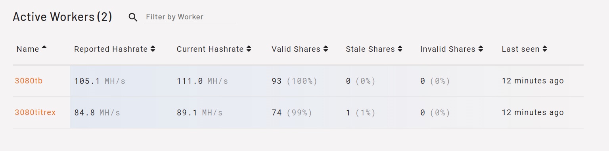Click the Valid Shares sort arrows

pos(326,49)
